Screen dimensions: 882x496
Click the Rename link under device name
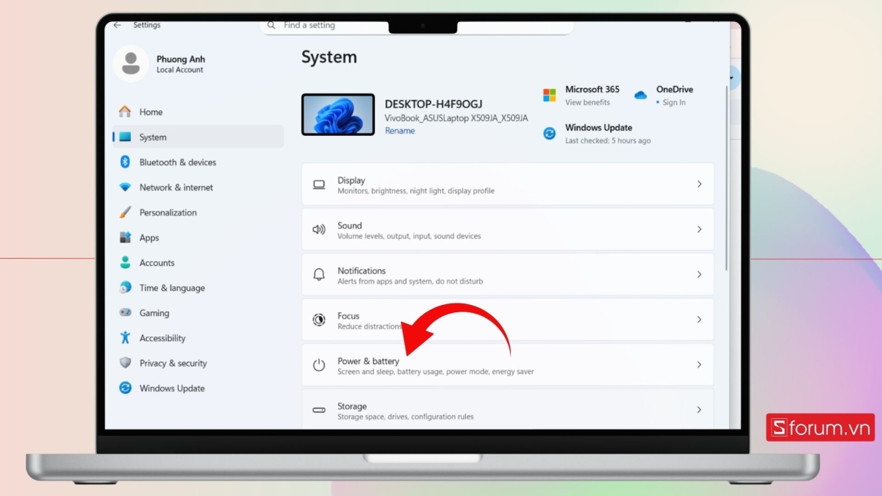[400, 131]
